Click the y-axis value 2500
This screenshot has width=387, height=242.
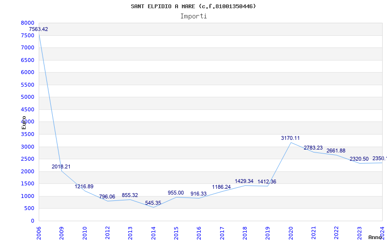[x=28, y=159]
